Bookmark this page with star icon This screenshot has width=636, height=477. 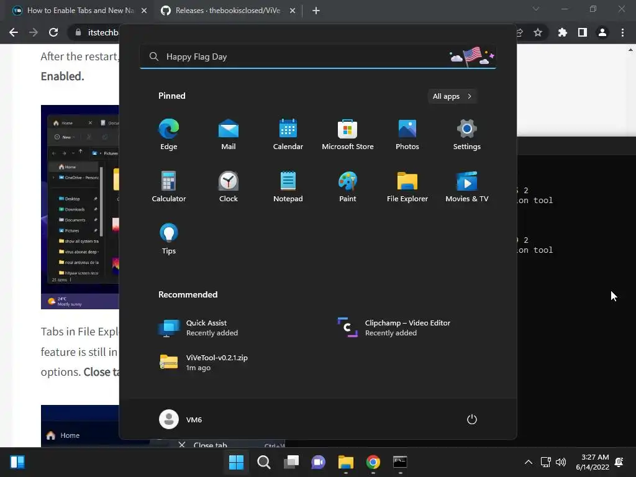pyautogui.click(x=537, y=32)
